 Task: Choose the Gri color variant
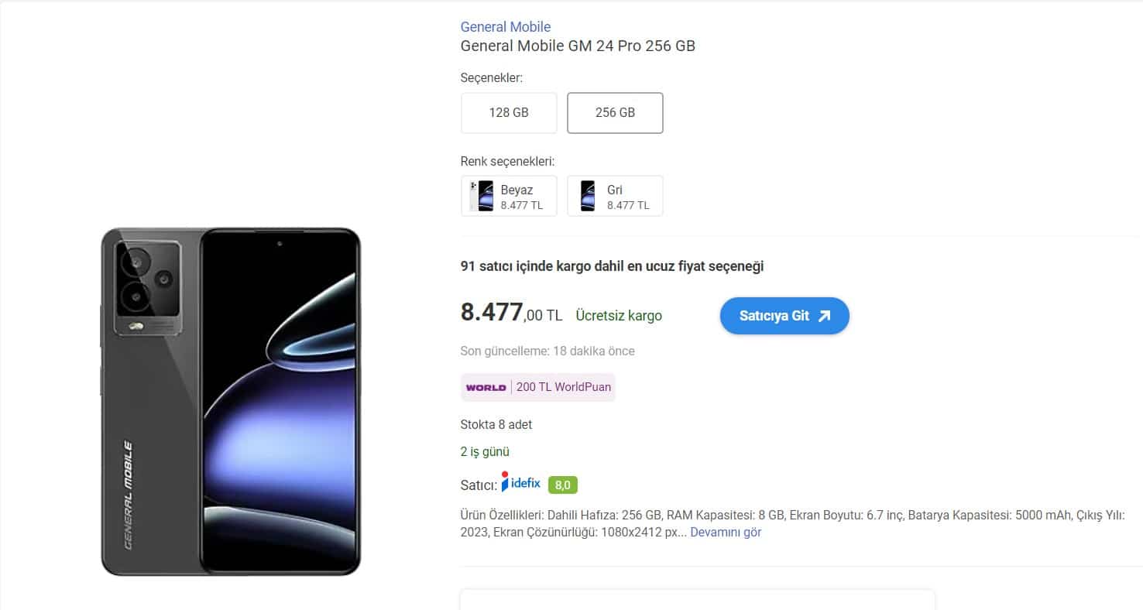[615, 196]
